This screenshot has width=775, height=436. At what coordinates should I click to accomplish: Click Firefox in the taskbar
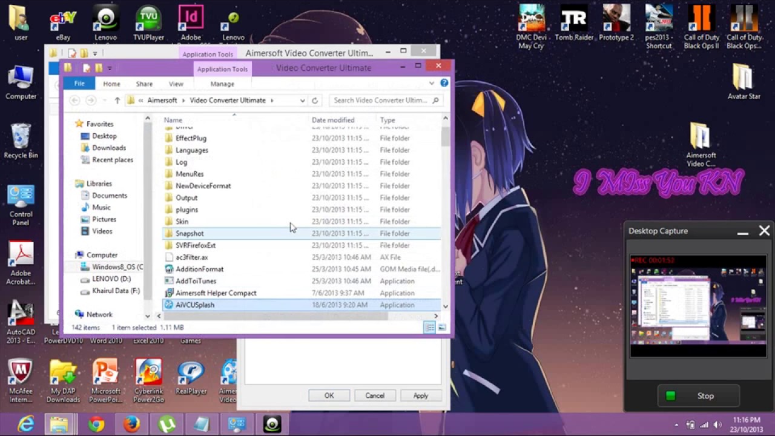[131, 424]
